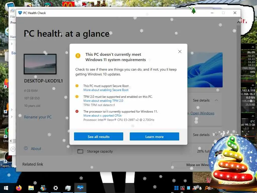This screenshot has height=193, width=257.
Task: Collapse arrow above the 0°C gadget reading
Action: (253, 116)
